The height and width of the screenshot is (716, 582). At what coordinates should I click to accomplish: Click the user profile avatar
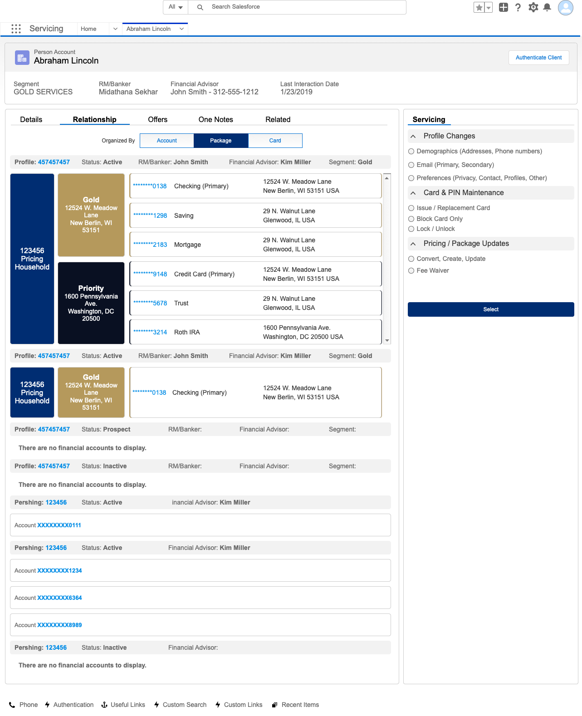click(x=565, y=7)
